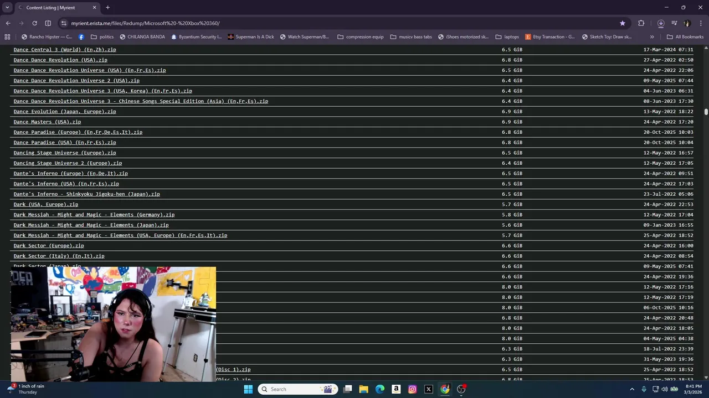Launch Microsoft Edge from the taskbar
Screen dimensions: 709x398
pos(380,389)
